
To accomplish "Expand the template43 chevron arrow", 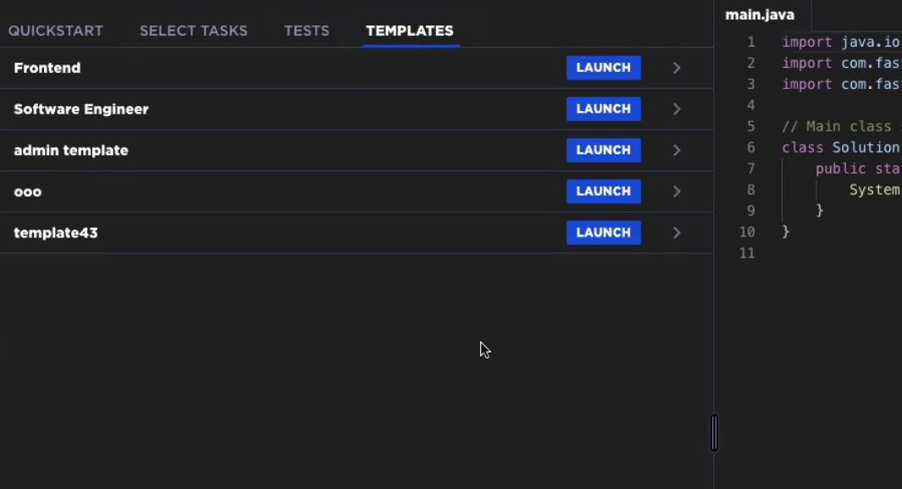I will click(677, 232).
